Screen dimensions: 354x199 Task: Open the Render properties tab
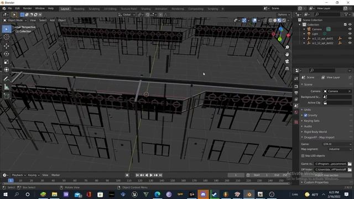[296, 86]
